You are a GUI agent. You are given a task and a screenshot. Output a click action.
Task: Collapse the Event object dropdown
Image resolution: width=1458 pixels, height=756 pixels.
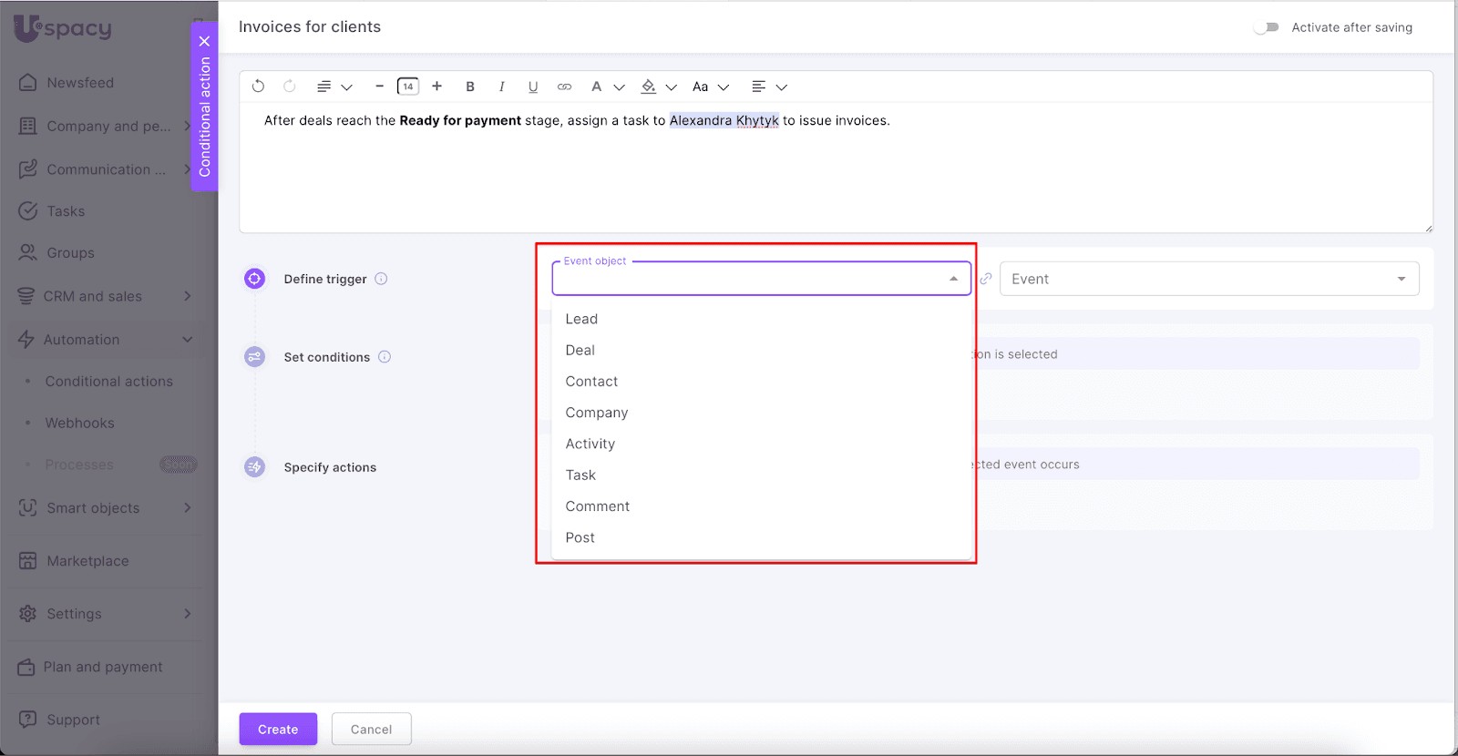pos(953,279)
